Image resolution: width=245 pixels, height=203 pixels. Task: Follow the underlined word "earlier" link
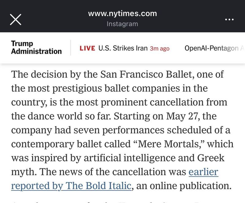[x=203, y=172]
